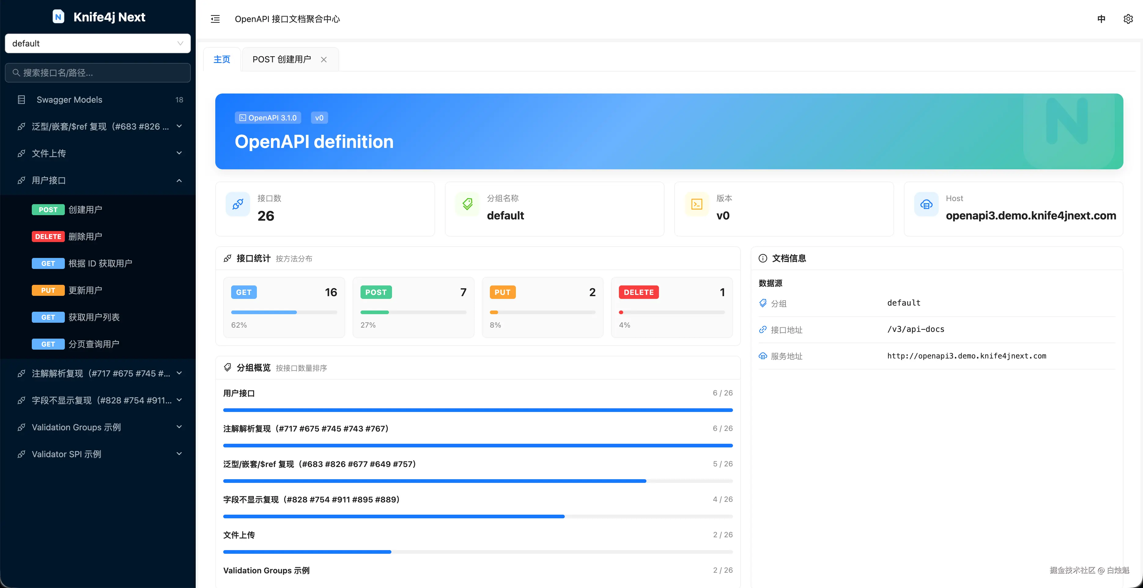Viewport: 1143px width, 588px height.
Task: Click the link icon beside Validation Groups 示例
Action: coord(21,428)
